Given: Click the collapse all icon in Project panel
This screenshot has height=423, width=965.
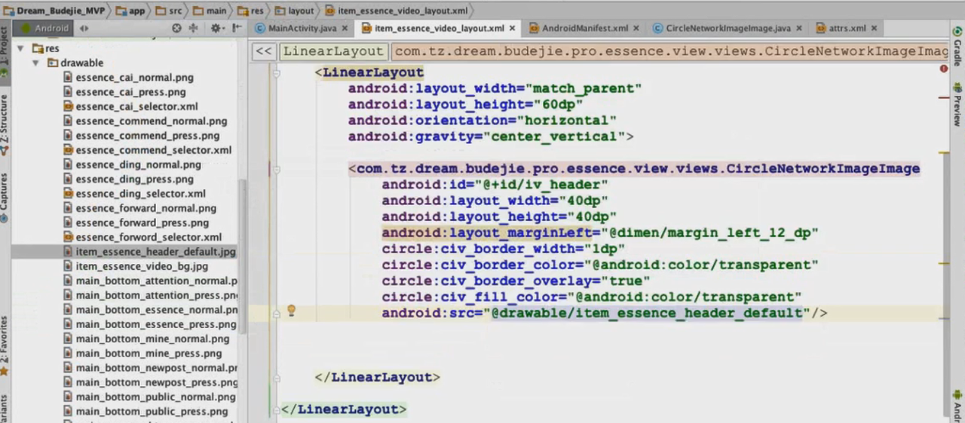Looking at the screenshot, I should pos(193,28).
